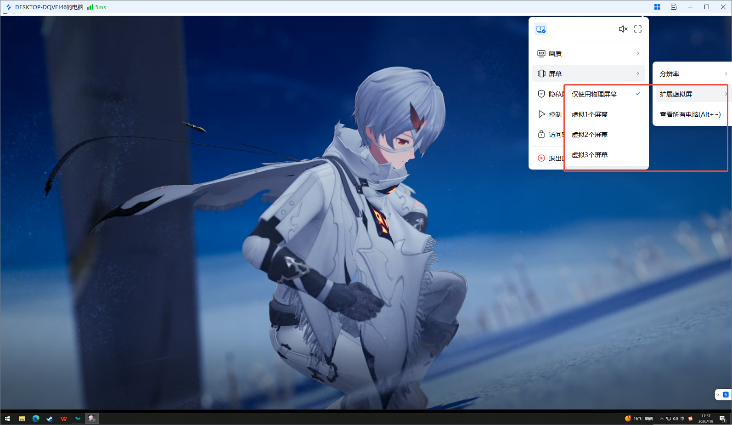Click the notes edit icon in title bar
The height and width of the screenshot is (425, 732).
coord(674,7)
